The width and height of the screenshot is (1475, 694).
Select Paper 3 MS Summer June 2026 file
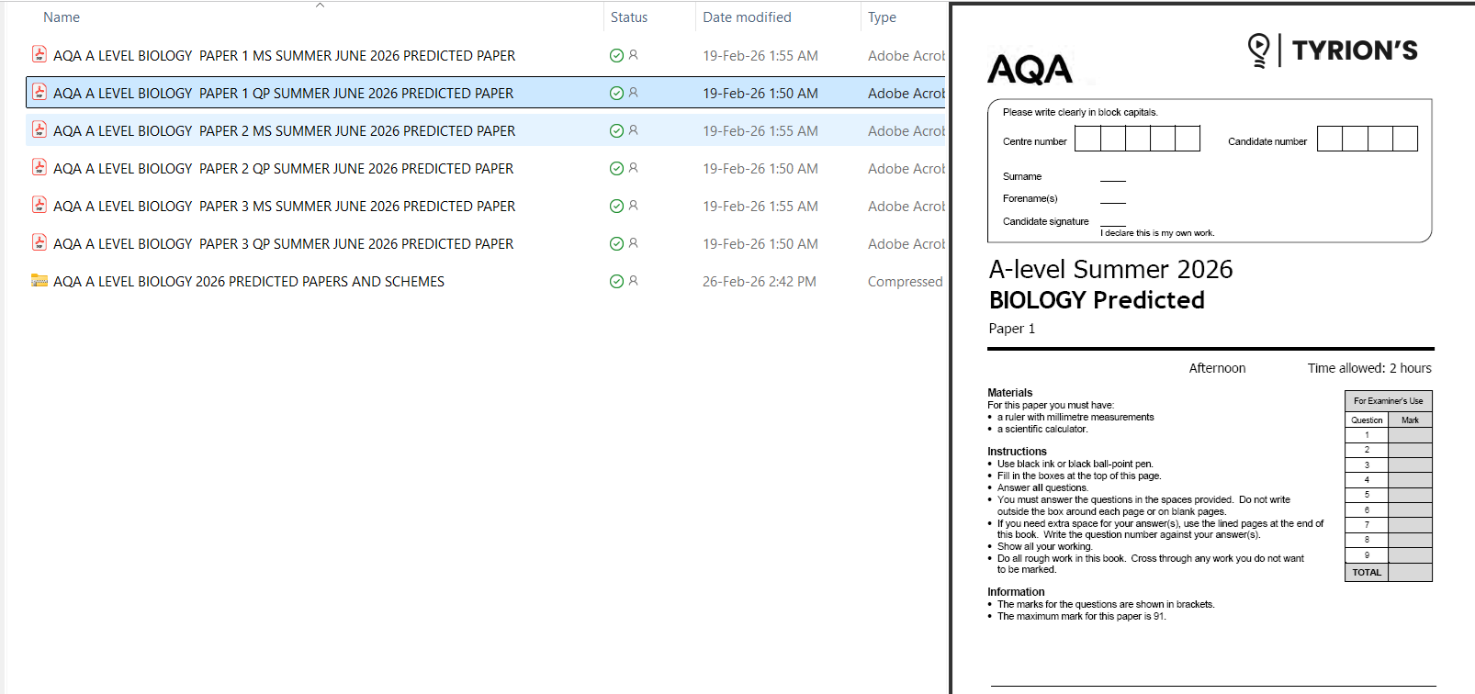click(x=284, y=207)
